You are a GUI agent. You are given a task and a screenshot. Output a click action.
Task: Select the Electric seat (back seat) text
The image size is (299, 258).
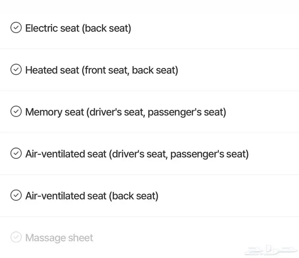[78, 28]
